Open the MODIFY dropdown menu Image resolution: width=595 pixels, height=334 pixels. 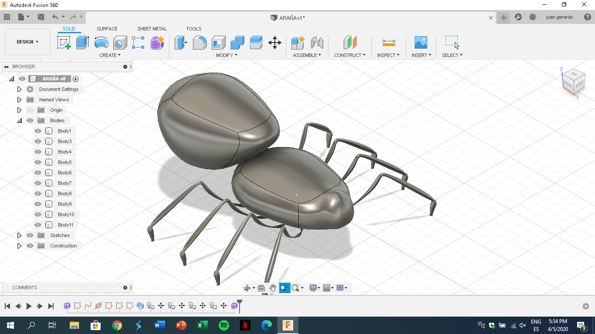pyautogui.click(x=226, y=55)
